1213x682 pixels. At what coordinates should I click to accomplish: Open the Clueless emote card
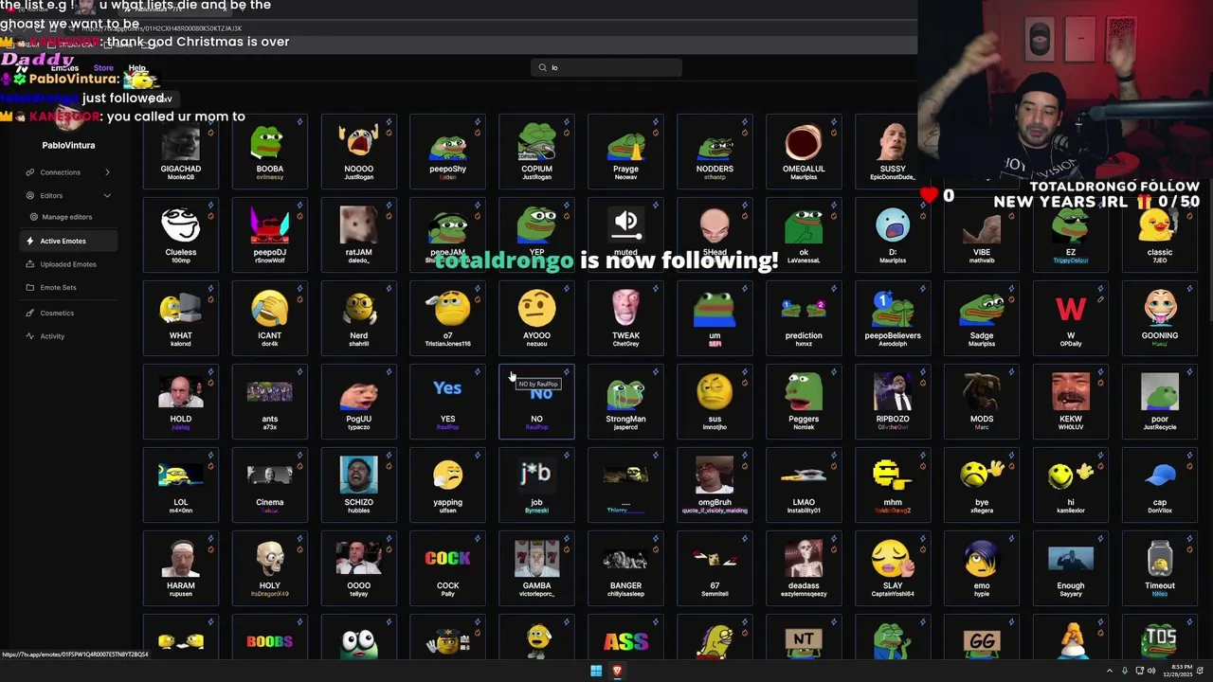pyautogui.click(x=181, y=233)
